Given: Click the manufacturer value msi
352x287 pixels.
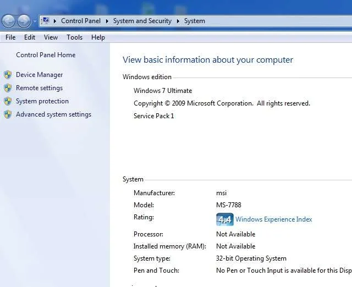Looking at the screenshot, I should pyautogui.click(x=221, y=193).
